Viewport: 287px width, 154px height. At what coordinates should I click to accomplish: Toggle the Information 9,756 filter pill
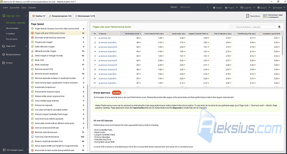[x=85, y=16]
